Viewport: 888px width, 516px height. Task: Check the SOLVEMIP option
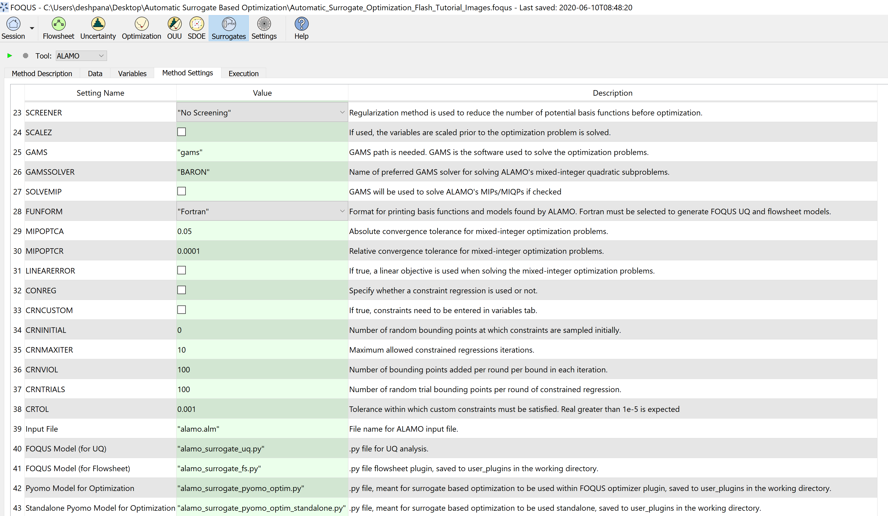(x=182, y=191)
